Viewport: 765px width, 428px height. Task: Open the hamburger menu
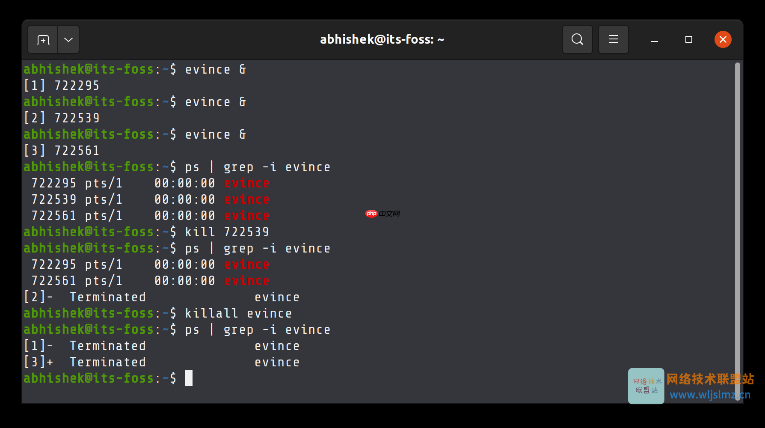[613, 39]
